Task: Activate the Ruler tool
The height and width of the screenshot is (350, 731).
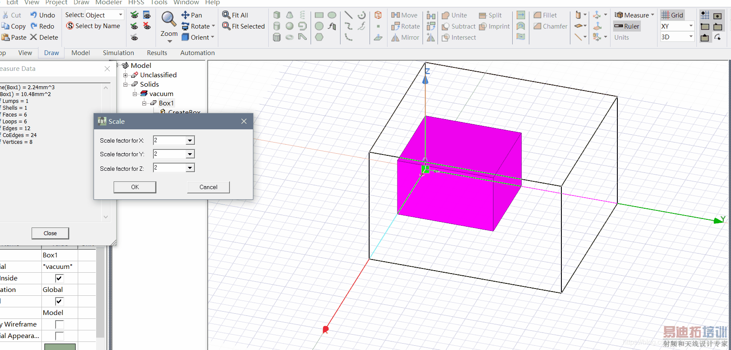Action: click(627, 26)
